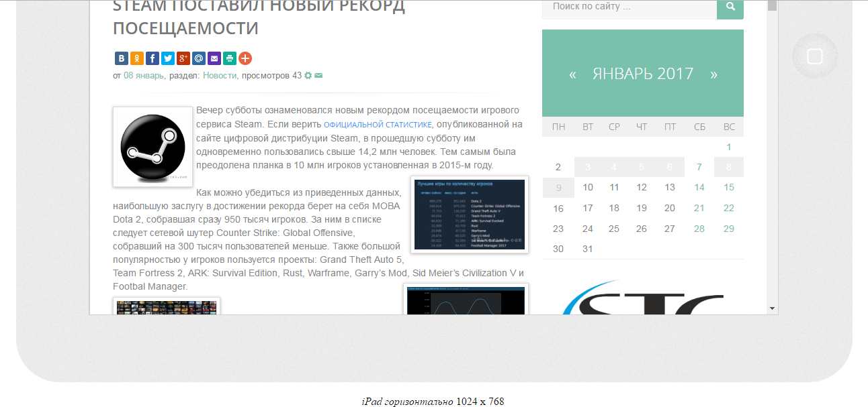Image resolution: width=868 pixels, height=407 pixels.
Task: Click the "ПН" weekday column header
Action: [558, 127]
